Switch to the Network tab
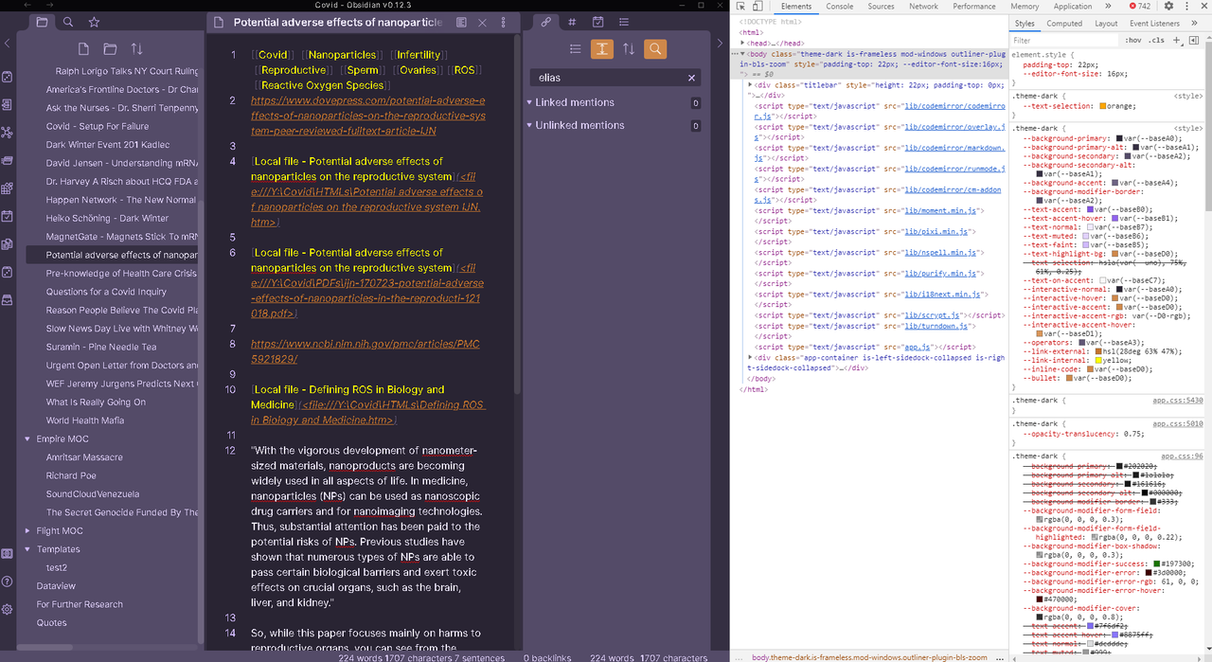The height and width of the screenshot is (662, 1212). pyautogui.click(x=923, y=6)
